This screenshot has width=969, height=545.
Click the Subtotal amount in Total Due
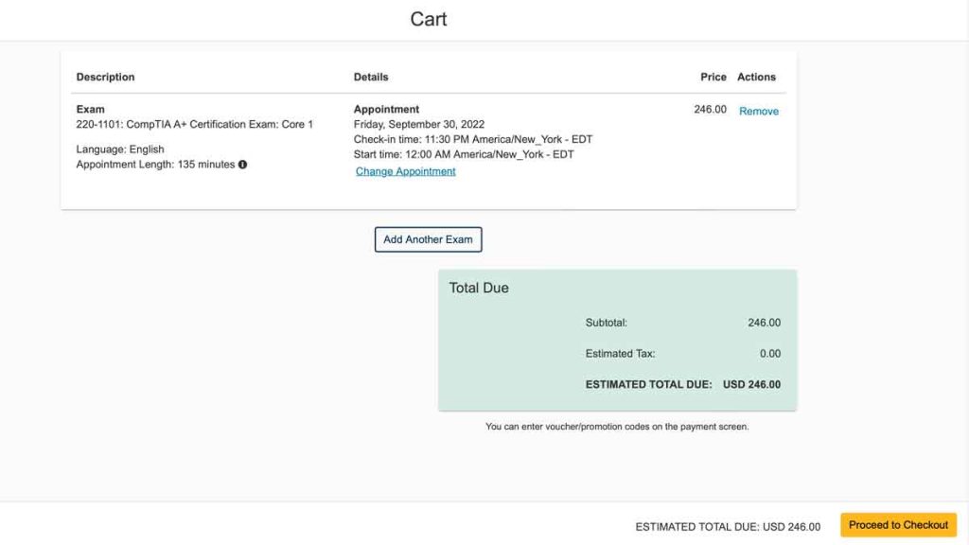764,323
